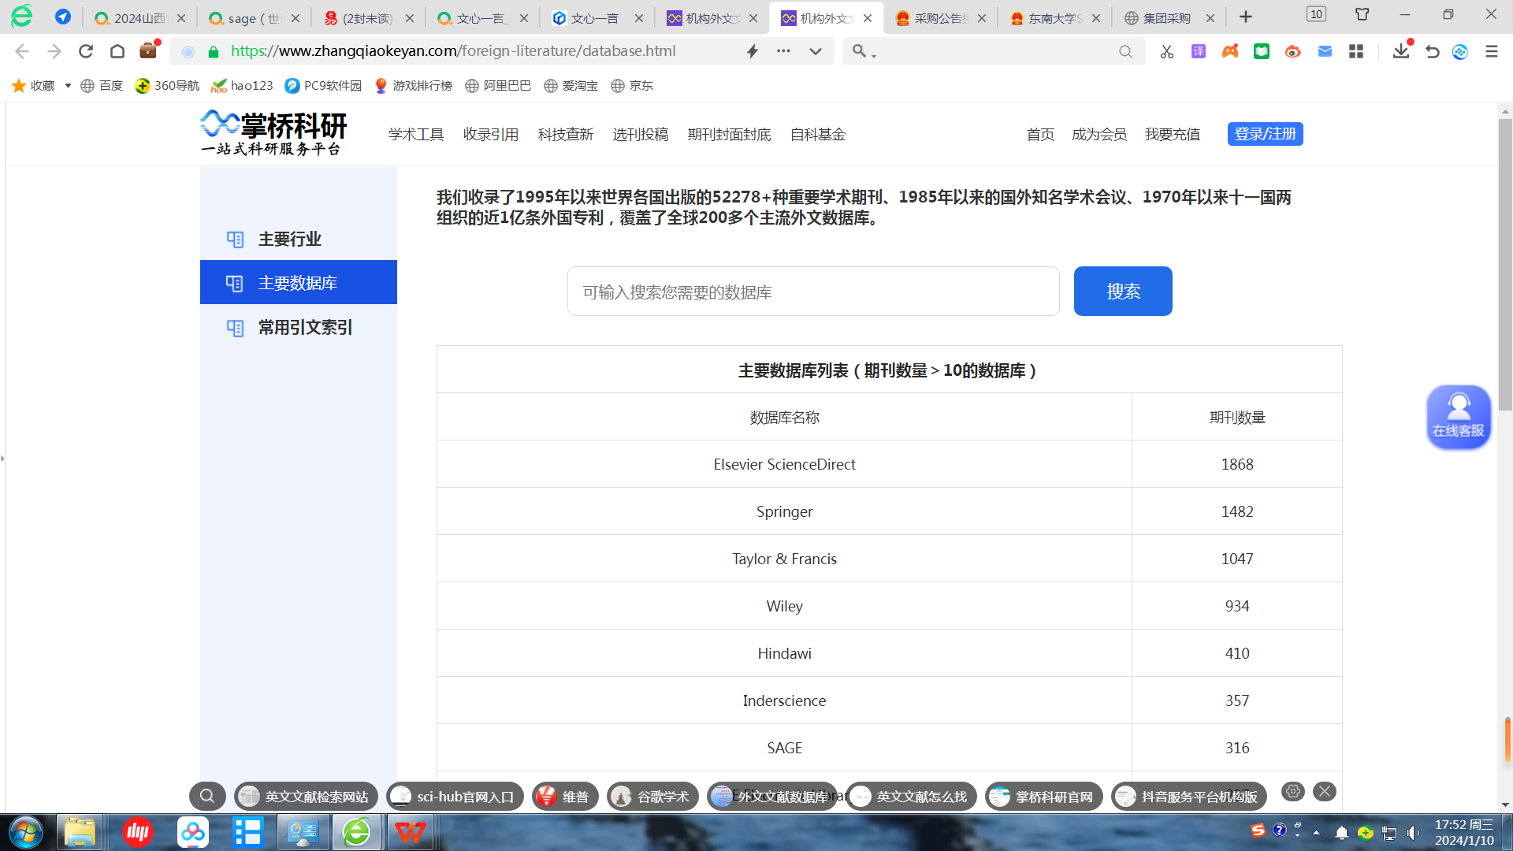Switch to the 2024山西 tab

pos(139,17)
